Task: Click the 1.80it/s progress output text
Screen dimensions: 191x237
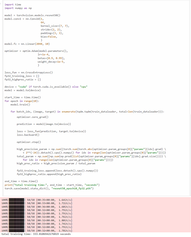Action: tap(37, 220)
